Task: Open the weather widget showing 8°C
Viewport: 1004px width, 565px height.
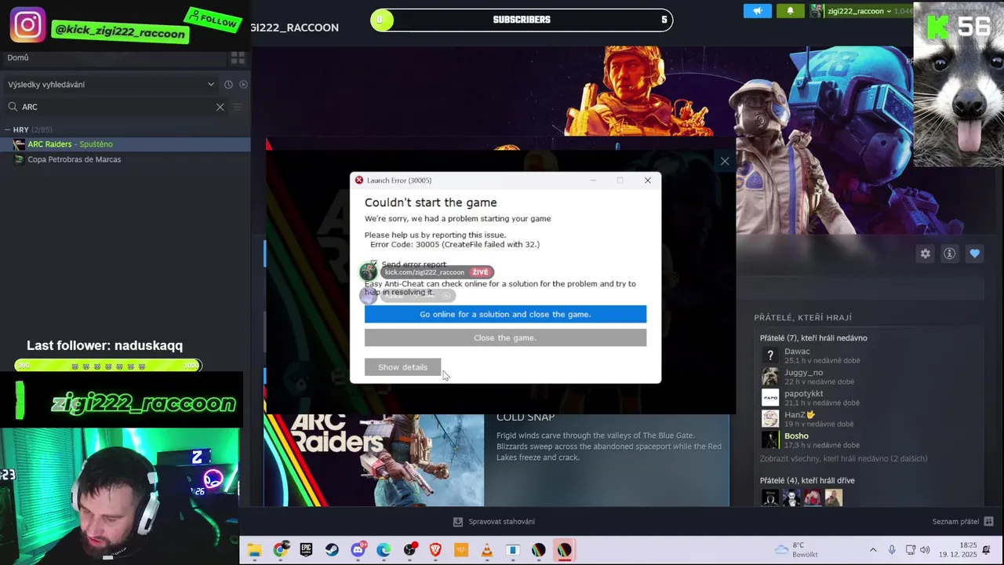Action: click(795, 549)
